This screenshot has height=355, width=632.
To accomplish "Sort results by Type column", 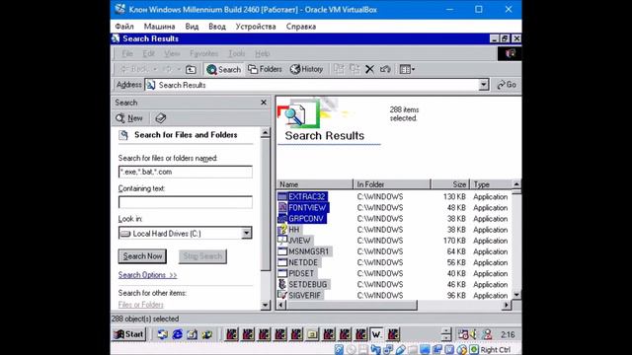I will (491, 184).
